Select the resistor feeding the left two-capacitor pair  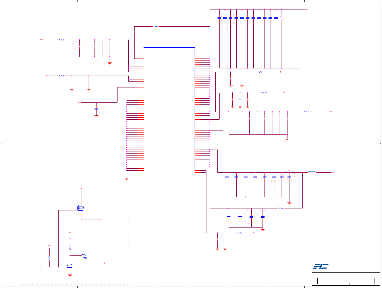point(61,76)
